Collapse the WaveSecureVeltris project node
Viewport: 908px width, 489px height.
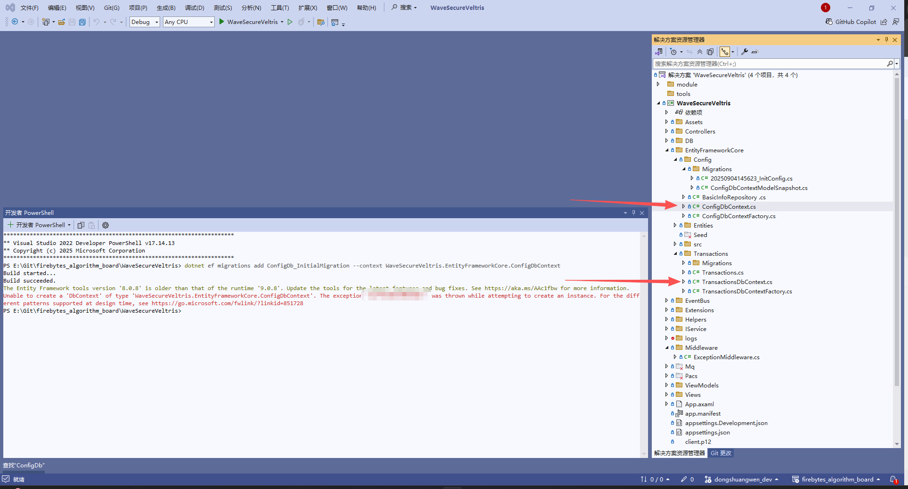click(658, 103)
